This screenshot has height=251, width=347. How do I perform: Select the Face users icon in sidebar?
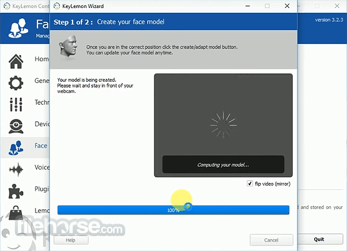tap(16, 148)
